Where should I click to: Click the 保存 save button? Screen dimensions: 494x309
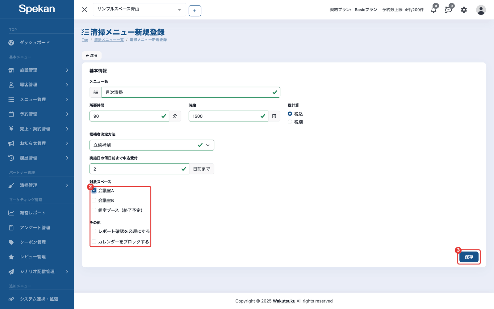pyautogui.click(x=469, y=257)
